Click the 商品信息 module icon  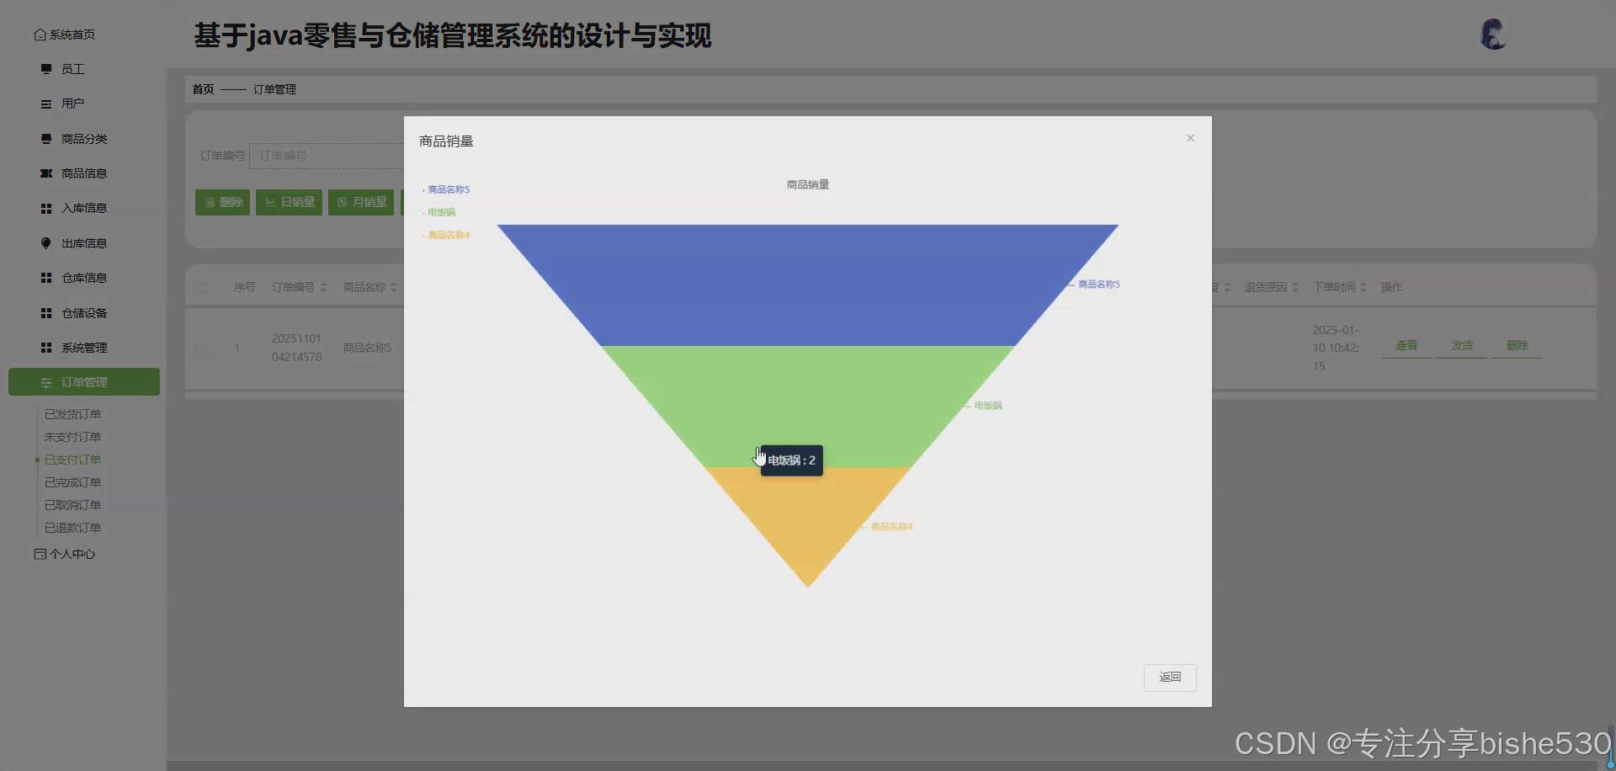pyautogui.click(x=45, y=173)
